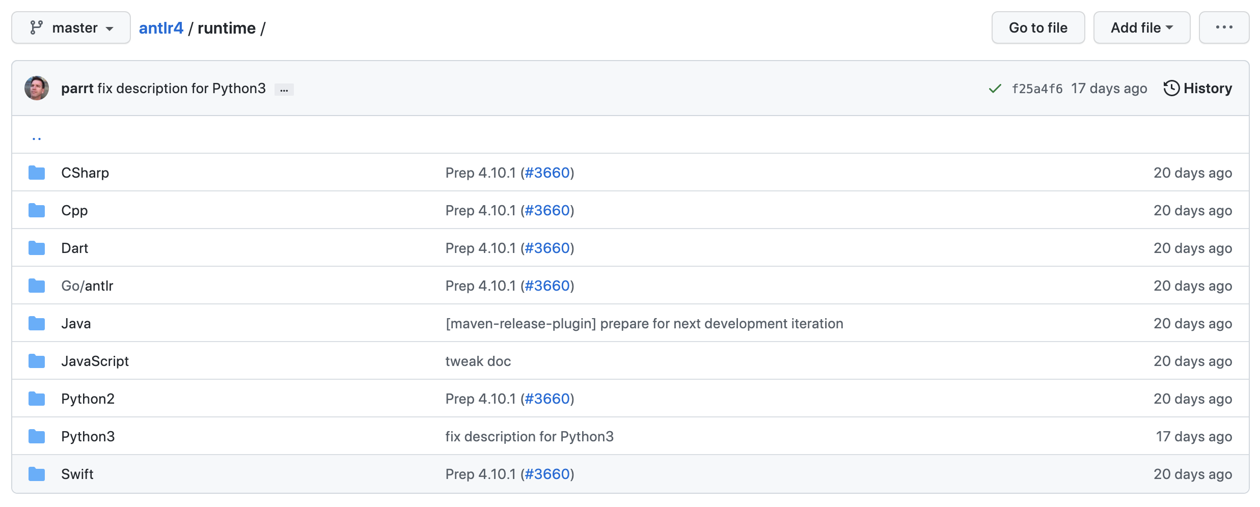Image resolution: width=1260 pixels, height=507 pixels.
Task: Click the green commit status checkmark
Action: click(995, 89)
